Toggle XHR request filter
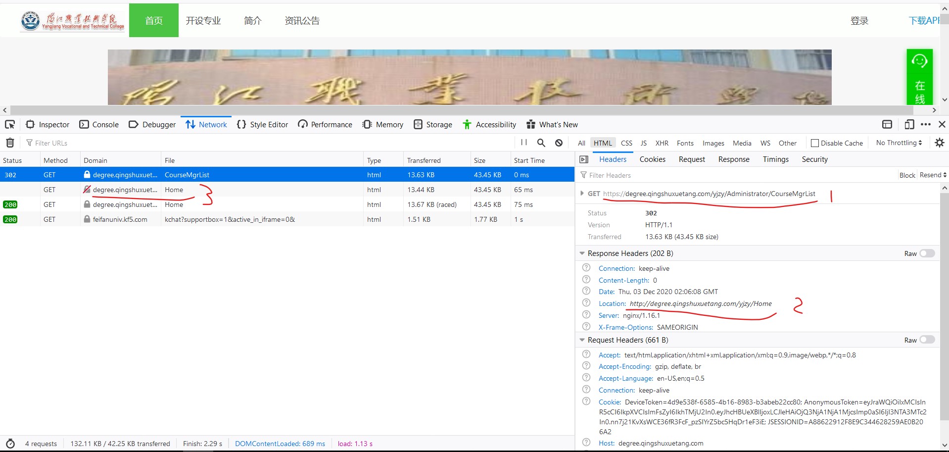The width and height of the screenshot is (949, 452). (662, 143)
